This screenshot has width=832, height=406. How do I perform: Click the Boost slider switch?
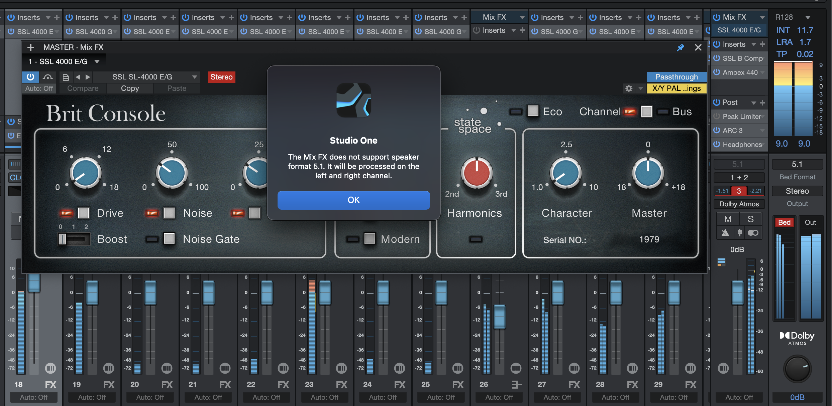click(74, 239)
